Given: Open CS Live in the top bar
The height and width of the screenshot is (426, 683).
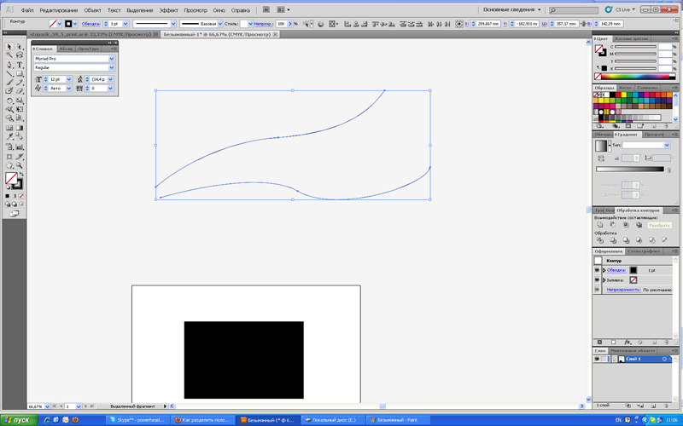Looking at the screenshot, I should 621,9.
